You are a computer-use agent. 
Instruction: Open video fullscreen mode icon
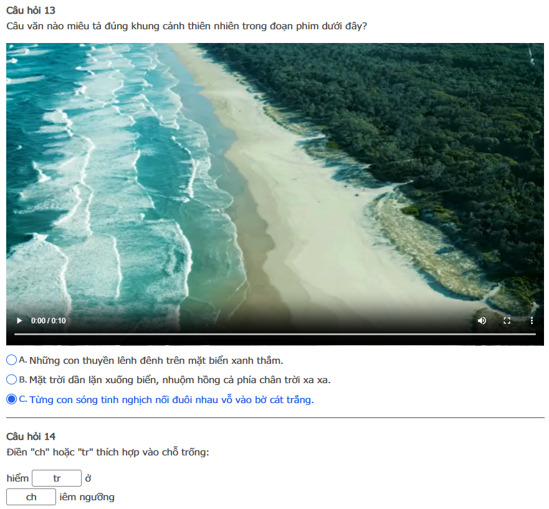[507, 320]
